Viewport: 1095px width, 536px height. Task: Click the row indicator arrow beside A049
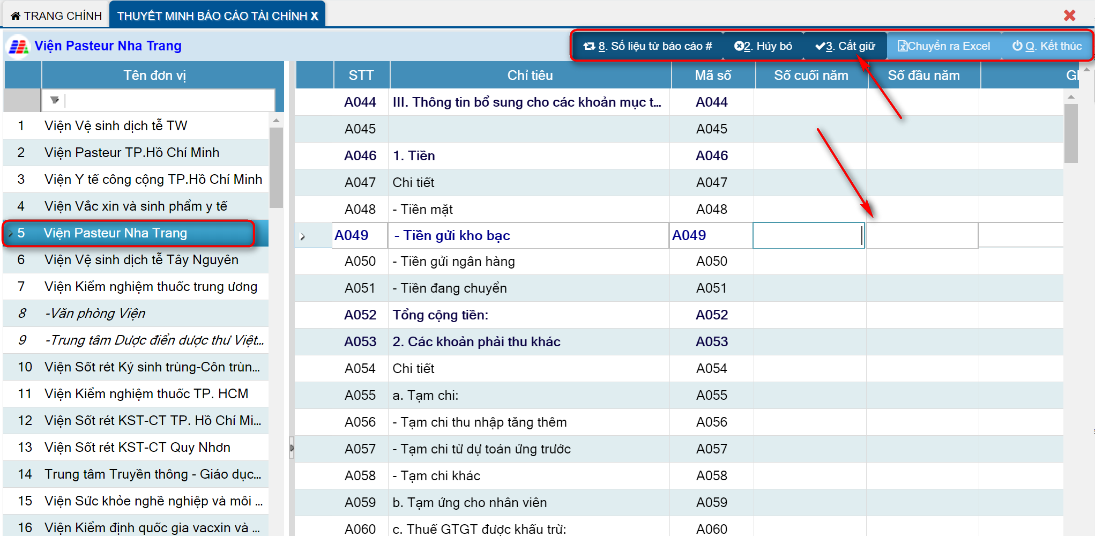click(x=303, y=236)
